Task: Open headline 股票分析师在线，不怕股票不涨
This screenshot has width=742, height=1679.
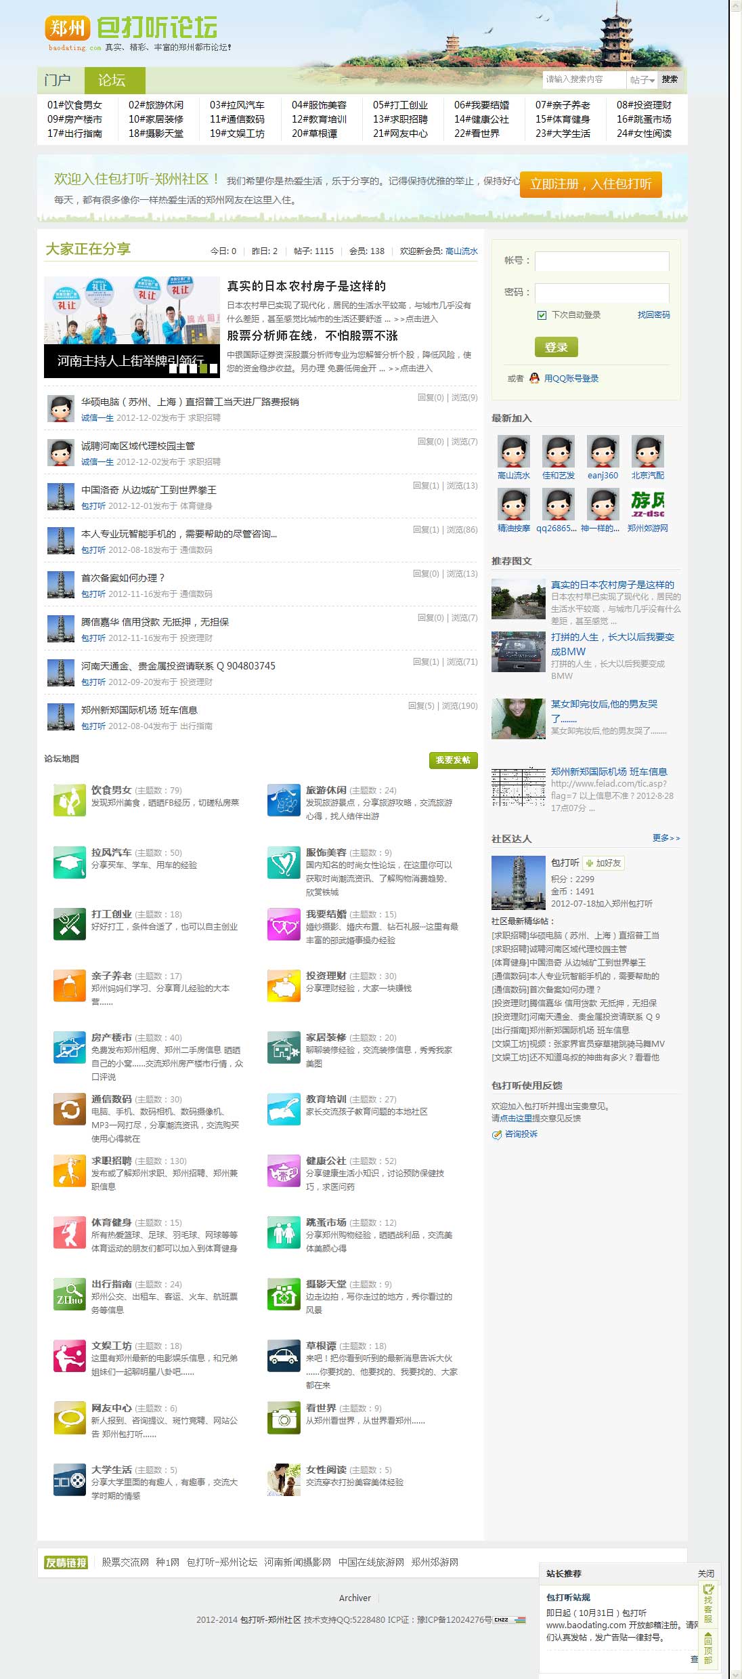Action: click(x=312, y=335)
